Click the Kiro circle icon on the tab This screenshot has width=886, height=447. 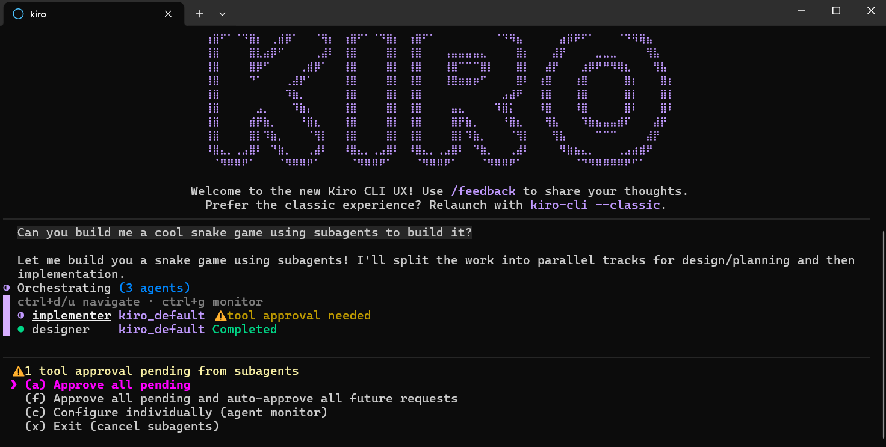click(17, 14)
